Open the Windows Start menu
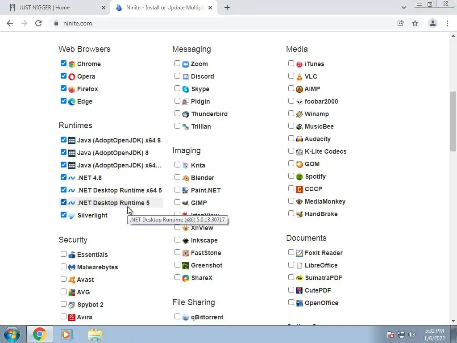The height and width of the screenshot is (343, 457). [12, 334]
